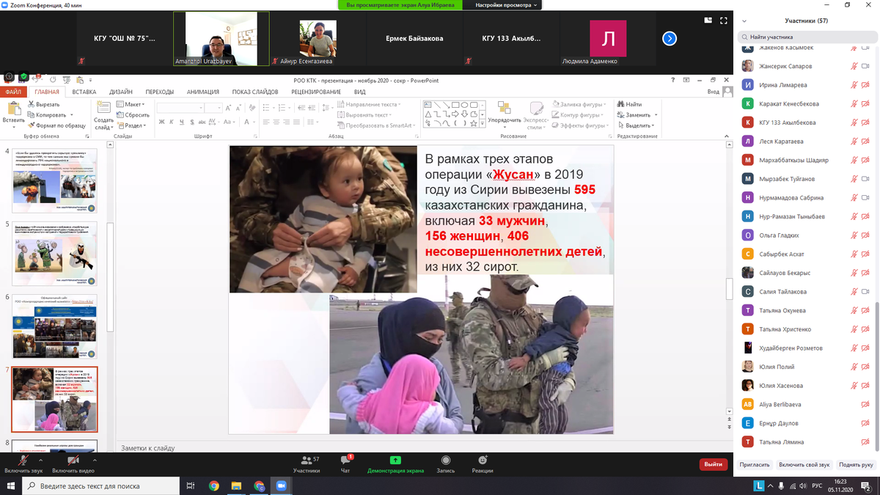
Task: Open video options arrow beside camera
Action: pyautogui.click(x=92, y=461)
